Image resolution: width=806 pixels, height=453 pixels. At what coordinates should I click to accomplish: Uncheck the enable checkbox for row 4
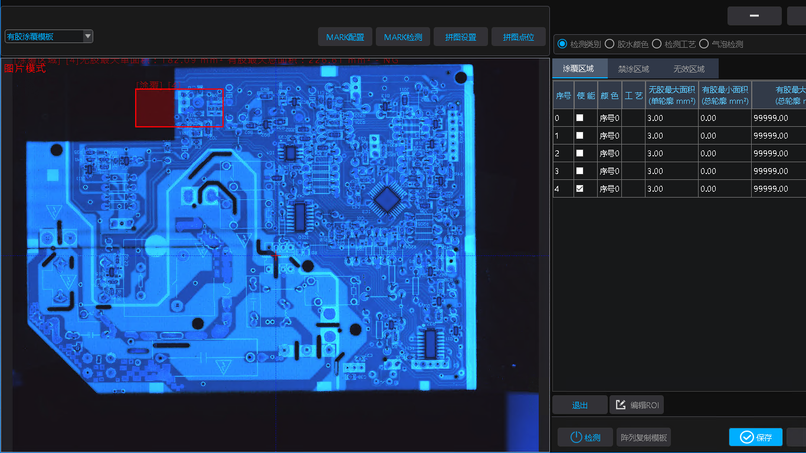click(580, 189)
